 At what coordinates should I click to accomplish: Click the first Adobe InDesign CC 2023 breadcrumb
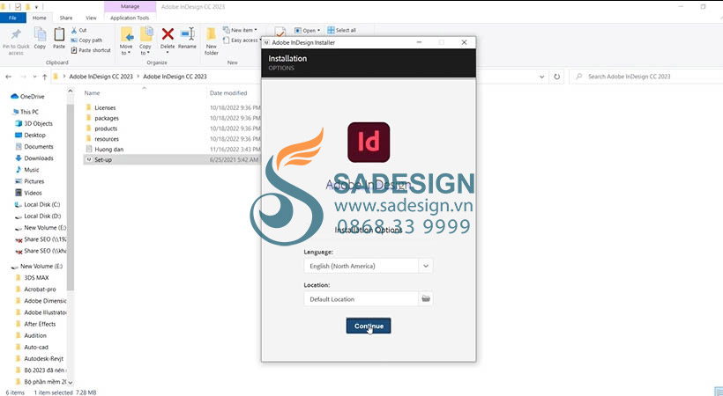tap(101, 77)
